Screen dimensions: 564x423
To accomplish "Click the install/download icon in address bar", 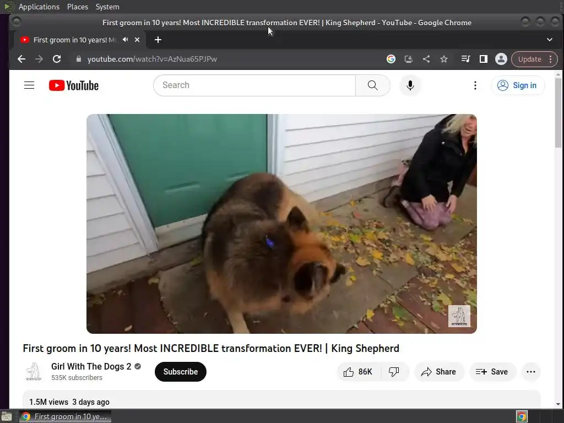I will point(409,59).
